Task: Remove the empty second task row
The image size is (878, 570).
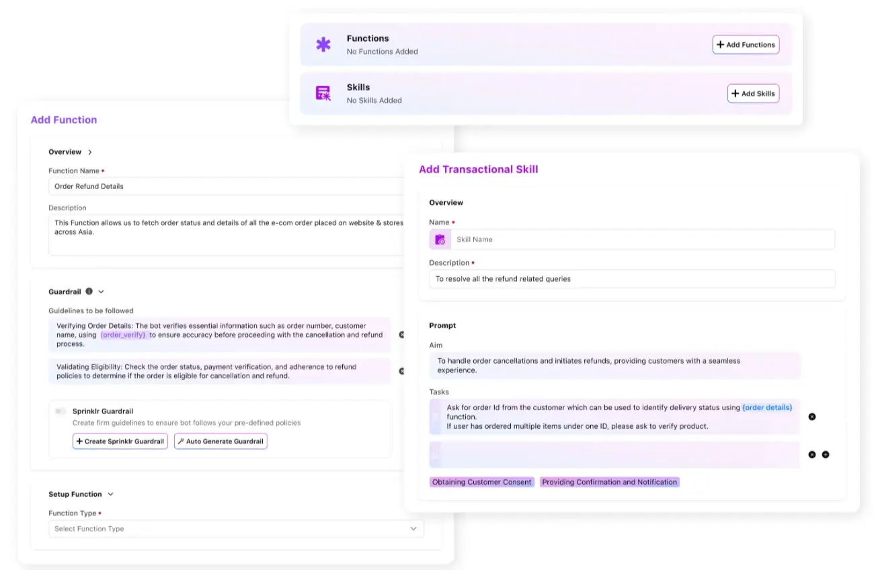Action: tap(811, 454)
